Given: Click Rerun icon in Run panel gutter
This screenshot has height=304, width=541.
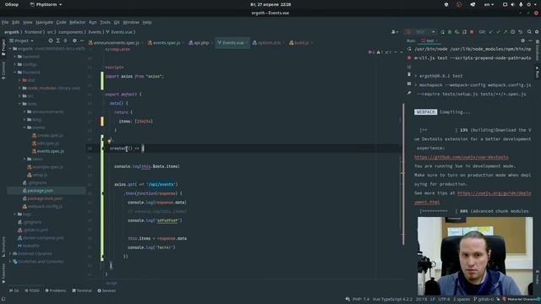Looking at the screenshot, I should [x=409, y=49].
